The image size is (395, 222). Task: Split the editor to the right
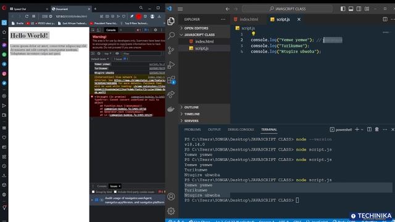[385, 19]
